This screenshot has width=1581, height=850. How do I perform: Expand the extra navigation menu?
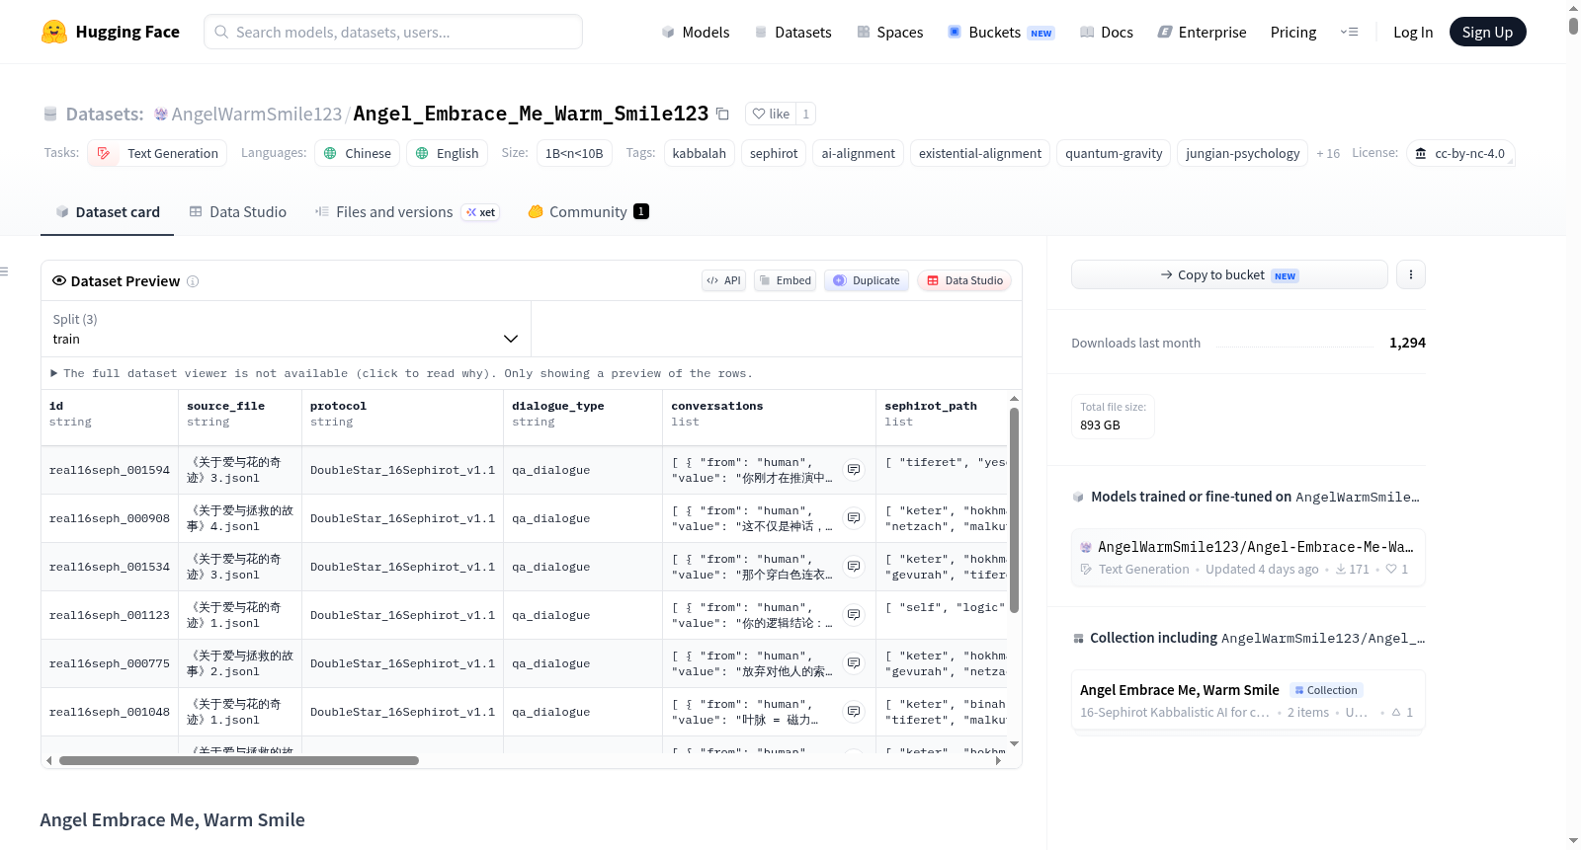[x=1349, y=33]
